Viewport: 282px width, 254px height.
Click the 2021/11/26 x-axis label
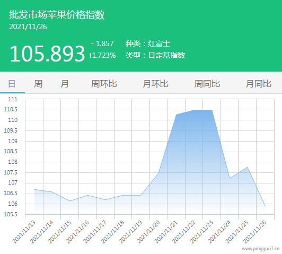[x=255, y=232]
